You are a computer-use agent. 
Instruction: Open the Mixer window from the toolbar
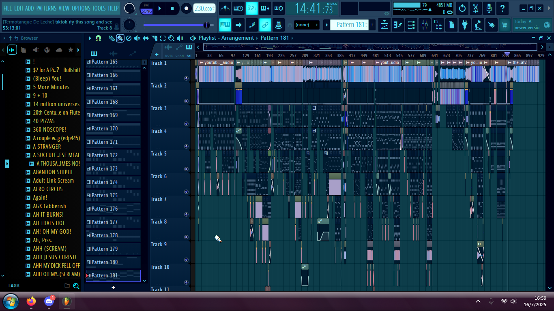tap(424, 25)
